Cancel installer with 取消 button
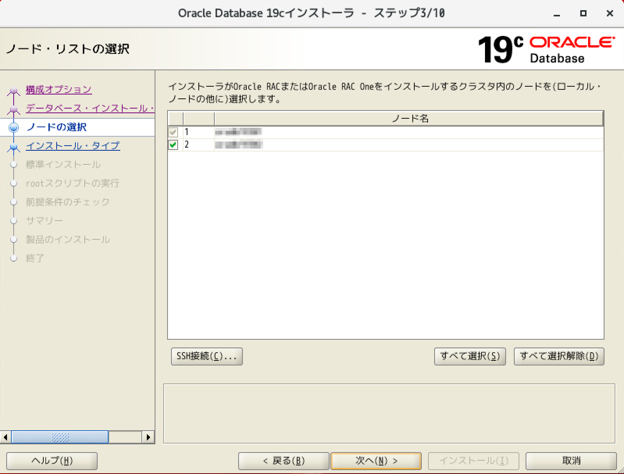This screenshot has height=474, width=624. click(571, 461)
